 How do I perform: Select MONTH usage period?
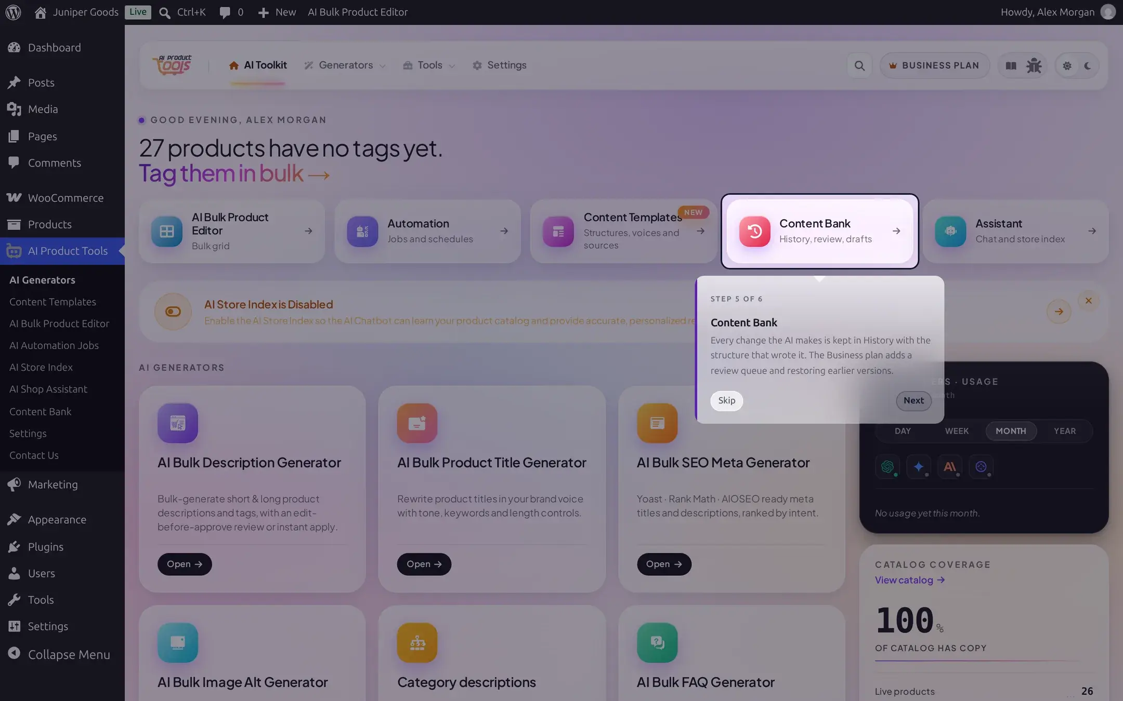[x=1011, y=431]
